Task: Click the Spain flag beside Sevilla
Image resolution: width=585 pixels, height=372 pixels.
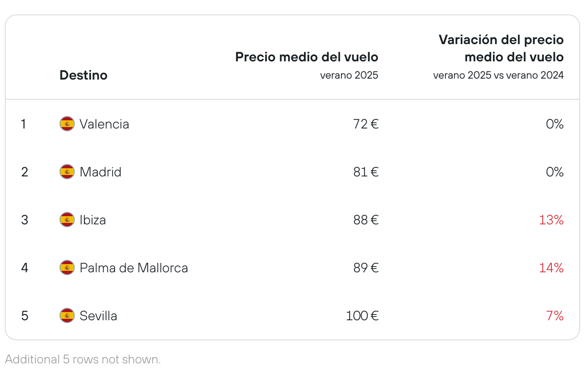Action: click(x=67, y=315)
